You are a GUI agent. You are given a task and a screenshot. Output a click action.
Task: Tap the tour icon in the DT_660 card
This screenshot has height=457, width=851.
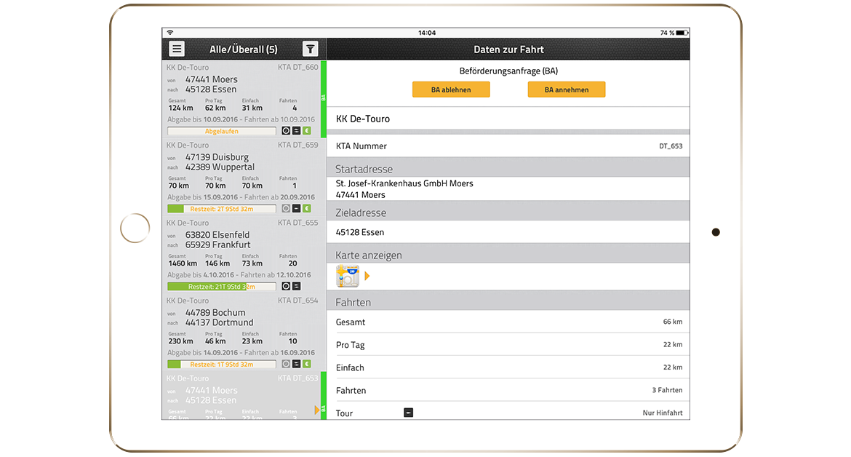click(296, 131)
